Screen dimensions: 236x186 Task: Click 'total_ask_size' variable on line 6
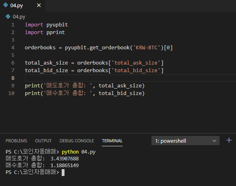46,63
